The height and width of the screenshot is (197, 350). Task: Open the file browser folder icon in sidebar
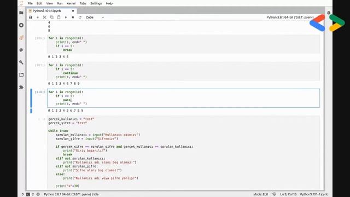point(21,13)
